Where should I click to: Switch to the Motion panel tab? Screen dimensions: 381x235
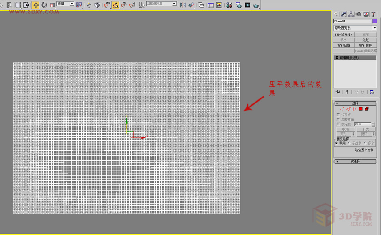(x=359, y=14)
